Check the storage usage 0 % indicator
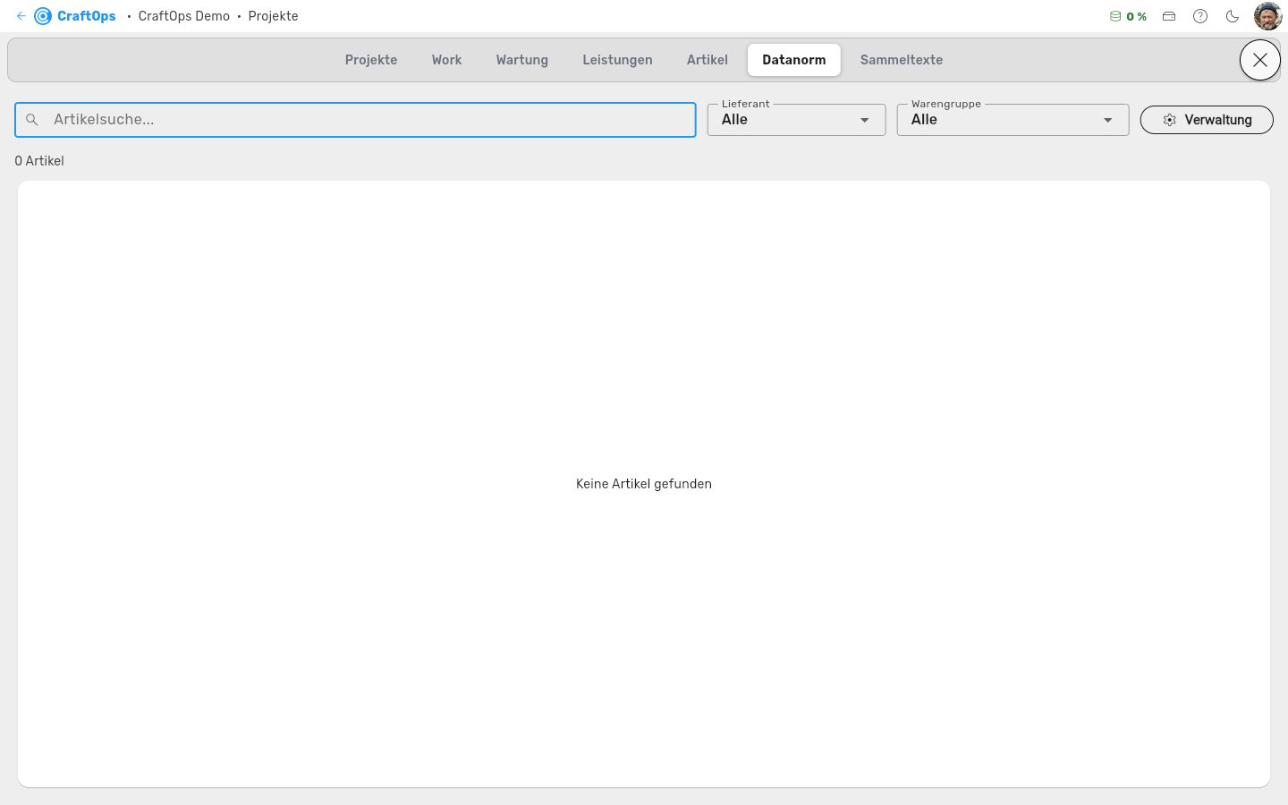The height and width of the screenshot is (805, 1288). click(1128, 16)
